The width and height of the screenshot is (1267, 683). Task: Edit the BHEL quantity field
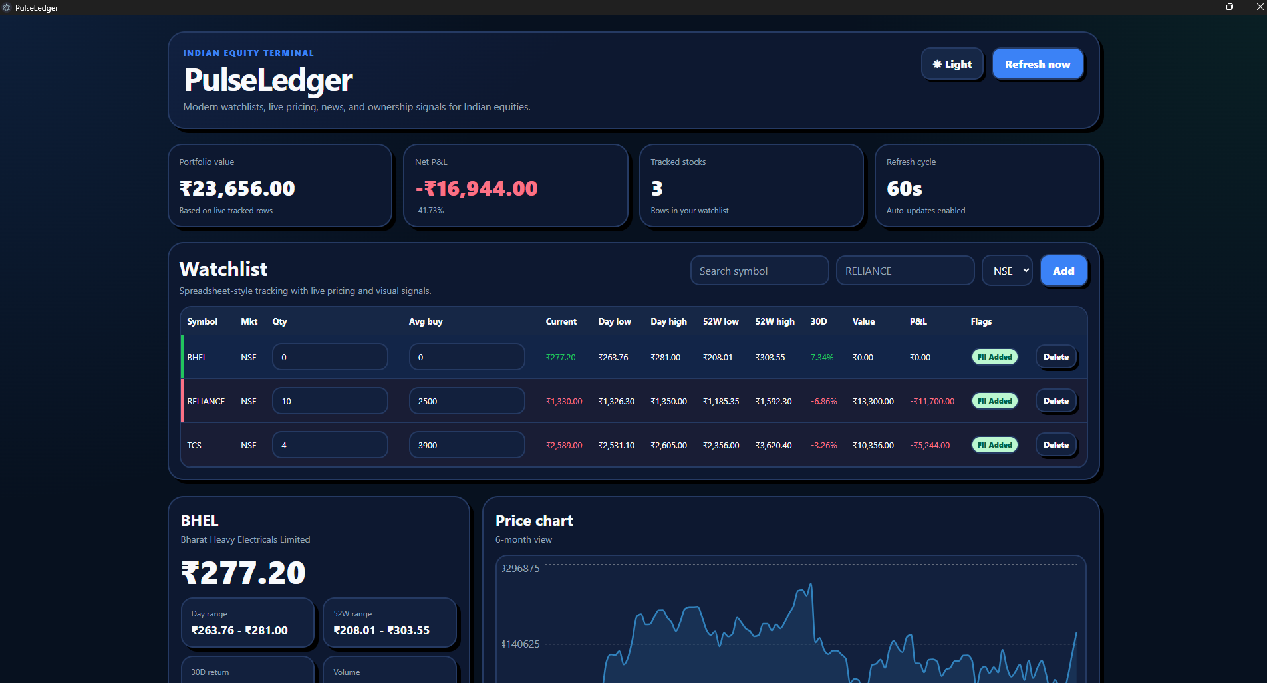(x=330, y=357)
